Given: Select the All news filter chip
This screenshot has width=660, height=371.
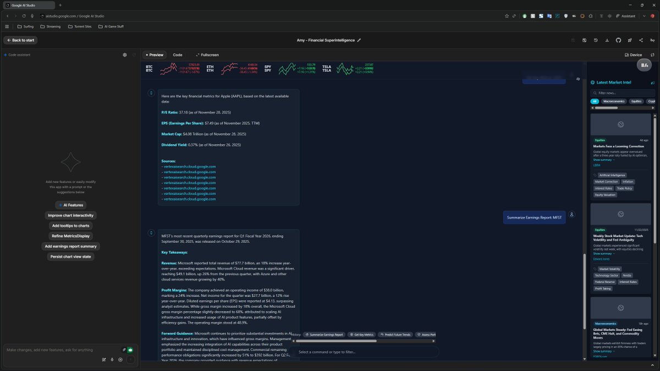Looking at the screenshot, I should coord(595,101).
